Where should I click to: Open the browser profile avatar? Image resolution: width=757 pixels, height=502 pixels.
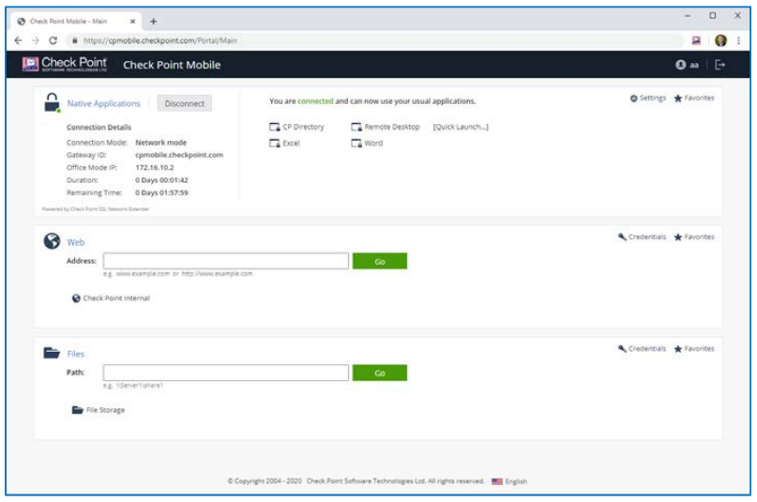720,40
